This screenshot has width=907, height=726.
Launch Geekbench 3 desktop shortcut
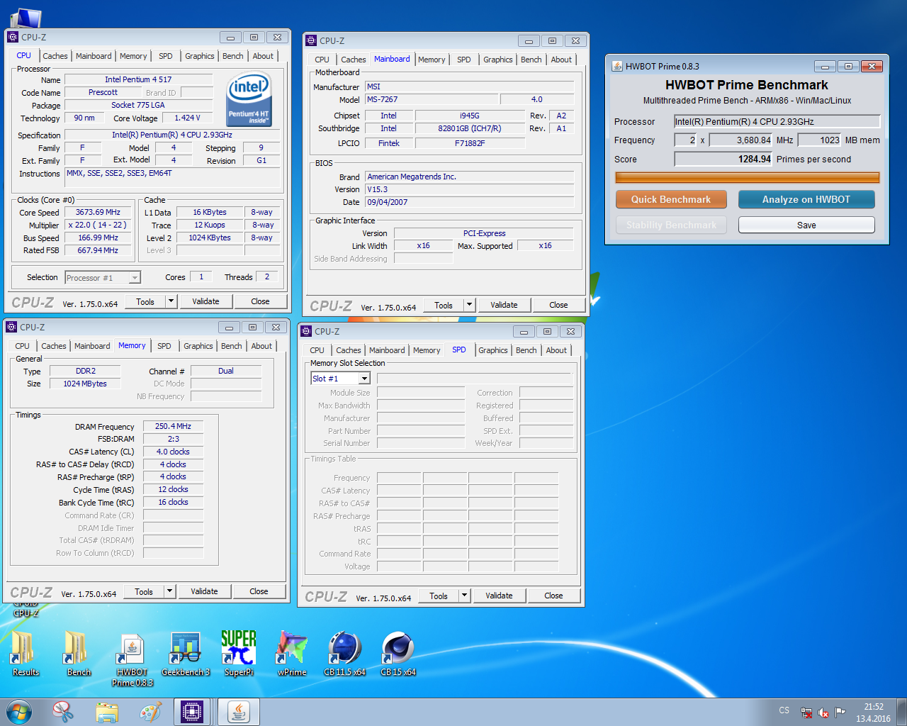click(186, 654)
